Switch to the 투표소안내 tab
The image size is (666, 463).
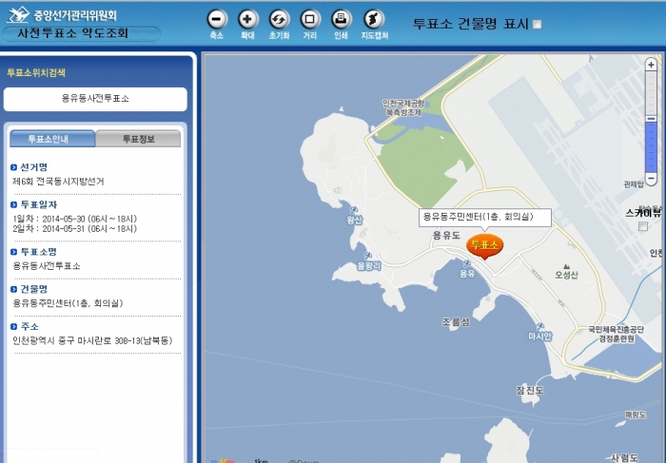tap(52, 139)
